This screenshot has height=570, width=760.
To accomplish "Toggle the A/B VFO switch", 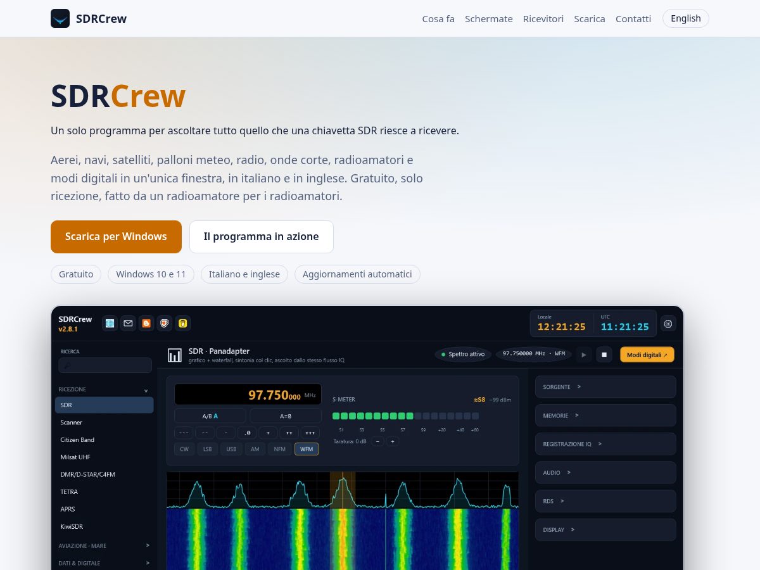I will point(210,416).
